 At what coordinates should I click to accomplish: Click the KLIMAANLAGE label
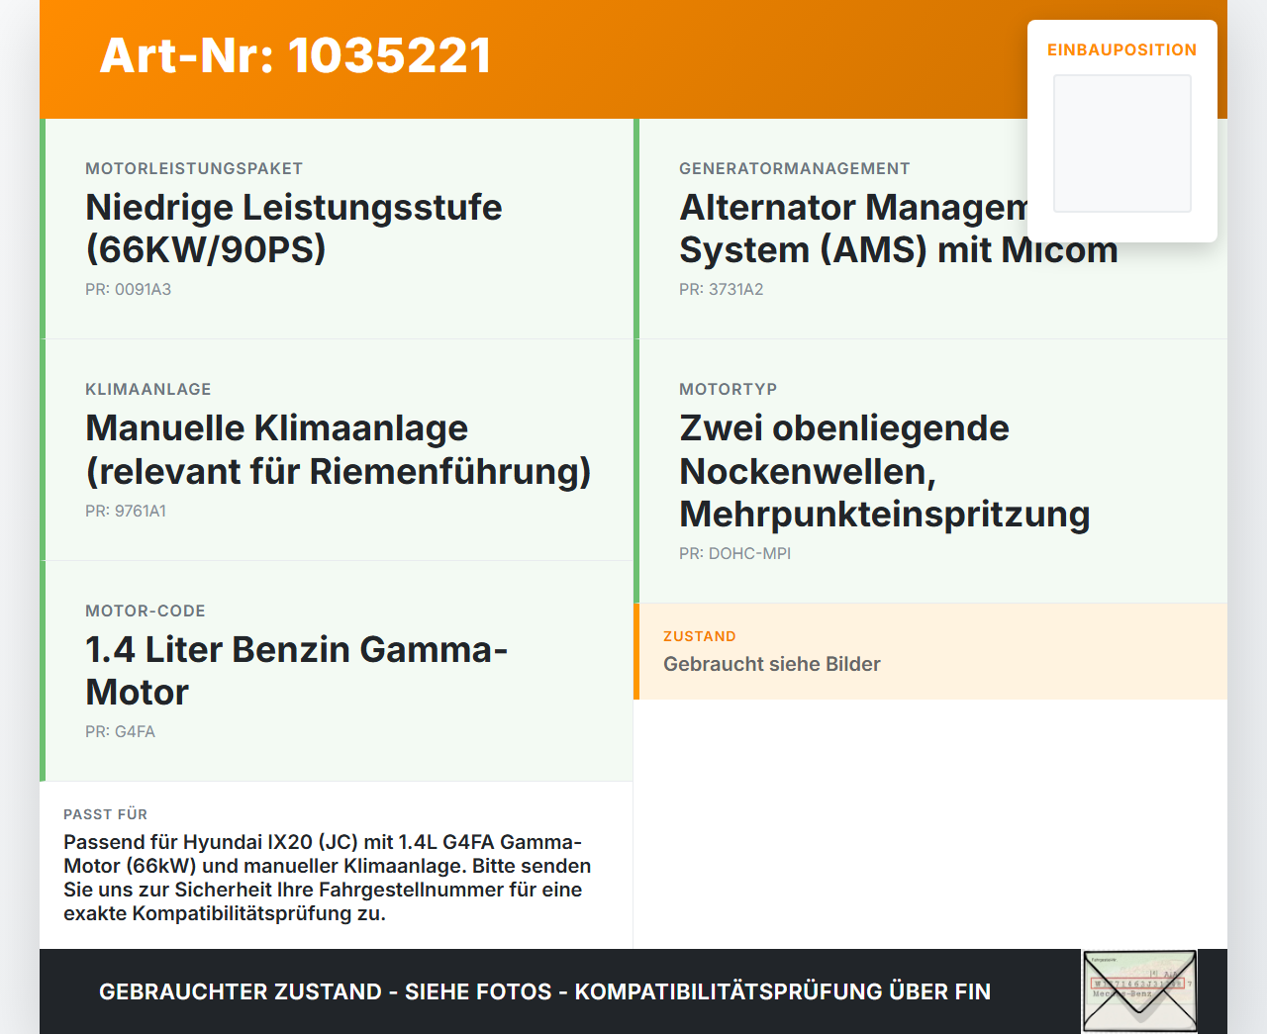(x=148, y=390)
